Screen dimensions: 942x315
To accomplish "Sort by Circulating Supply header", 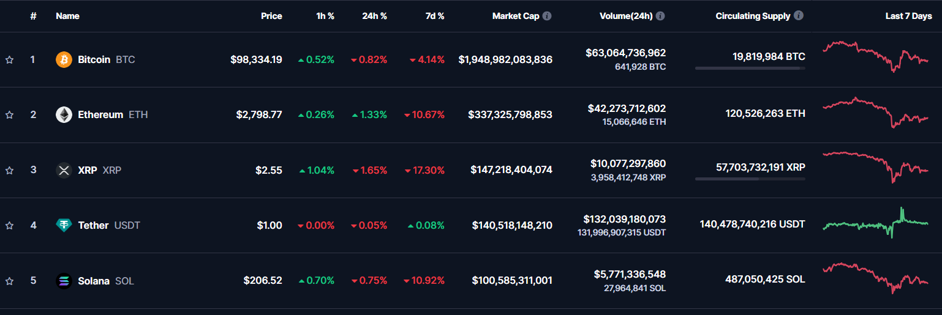I will (x=753, y=16).
